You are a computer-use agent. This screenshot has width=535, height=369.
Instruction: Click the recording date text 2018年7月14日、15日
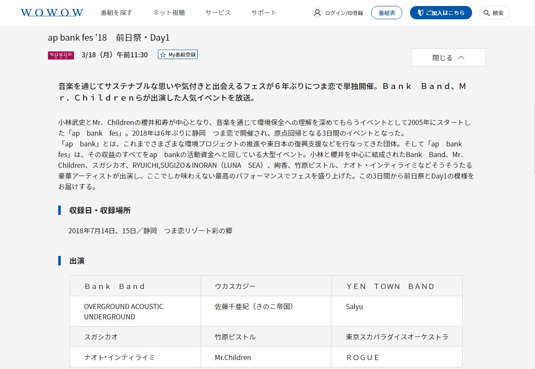tap(101, 231)
